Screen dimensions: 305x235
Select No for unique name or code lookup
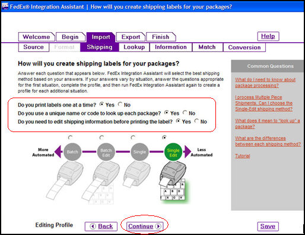pos(185,112)
